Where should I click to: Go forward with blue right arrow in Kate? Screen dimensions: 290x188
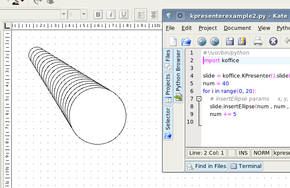(x=215, y=41)
